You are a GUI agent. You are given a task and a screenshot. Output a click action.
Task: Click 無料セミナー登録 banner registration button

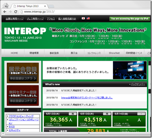pos(23,101)
